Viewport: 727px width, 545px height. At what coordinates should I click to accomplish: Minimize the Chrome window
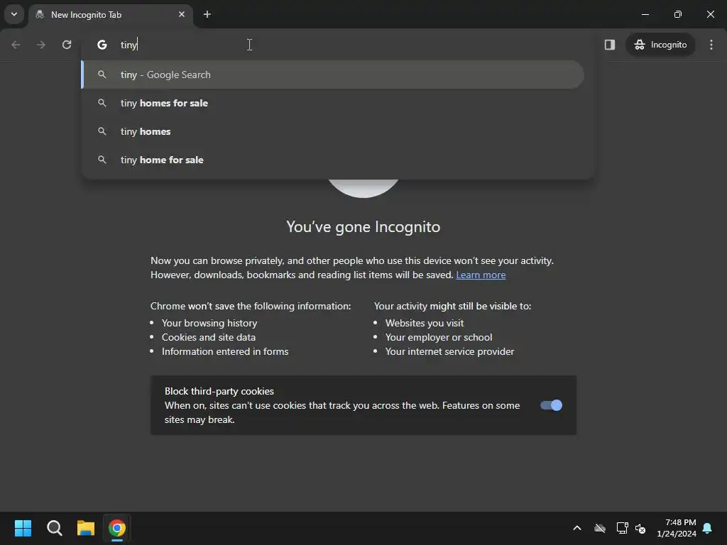[x=645, y=14]
